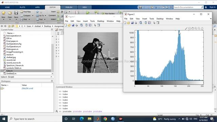Click the Open folder icon in the Editor ribbon
The image size is (217, 122).
point(10,13)
